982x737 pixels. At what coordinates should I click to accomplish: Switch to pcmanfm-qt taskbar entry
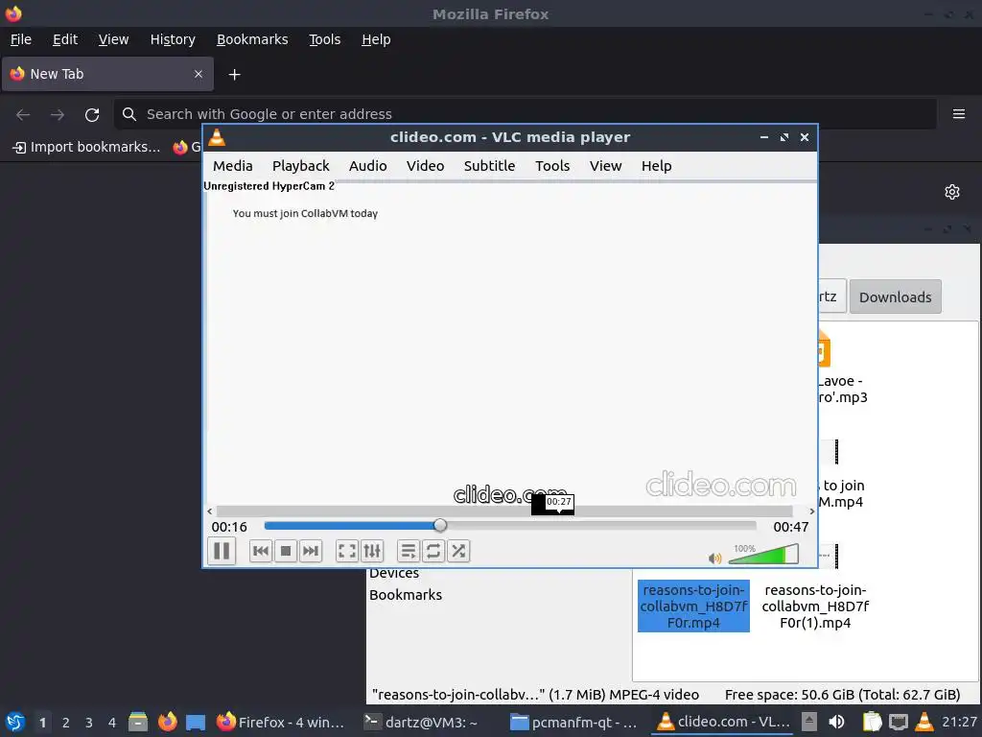[x=573, y=722]
